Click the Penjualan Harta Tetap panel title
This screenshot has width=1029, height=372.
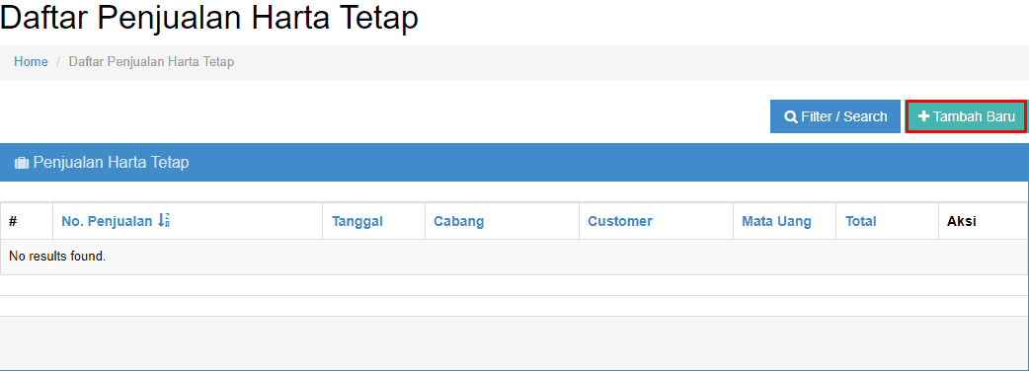pos(111,162)
